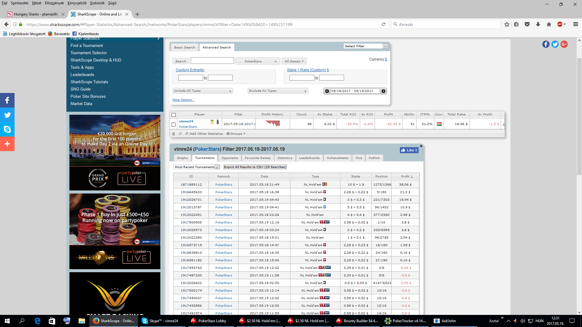582x327 pixels.
Task: Go to Firefox home page icon
Action: pos(549,24)
